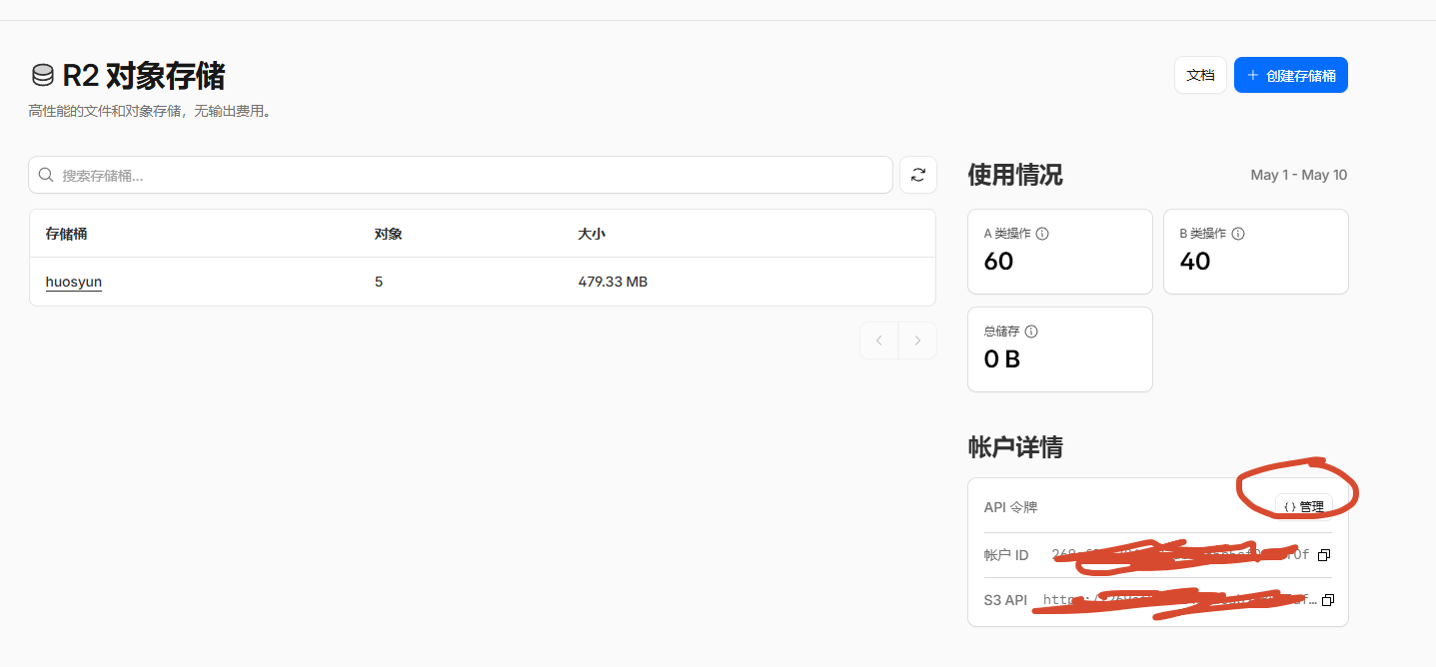Viewport: 1436px width, 667px height.
Task: Click the R2 对象存储 page title
Action: tap(144, 76)
